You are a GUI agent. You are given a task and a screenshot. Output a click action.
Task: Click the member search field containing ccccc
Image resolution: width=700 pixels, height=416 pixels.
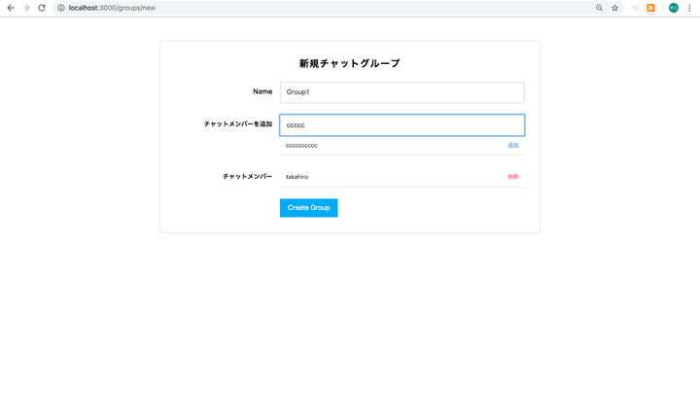coord(402,125)
